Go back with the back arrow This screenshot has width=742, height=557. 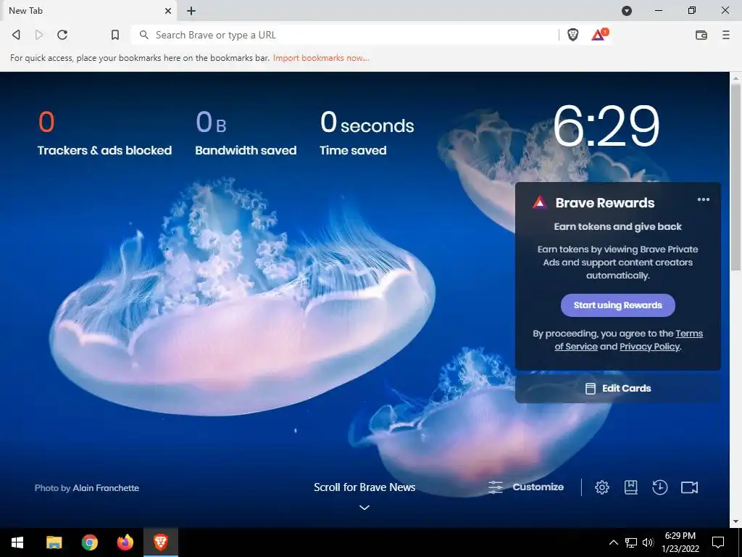(16, 35)
